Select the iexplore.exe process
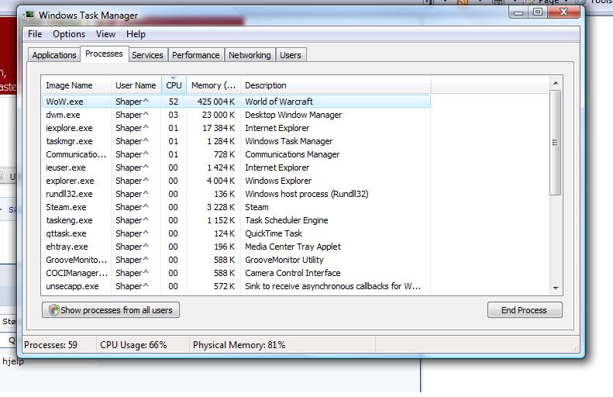This screenshot has width=613, height=397. tap(236, 128)
